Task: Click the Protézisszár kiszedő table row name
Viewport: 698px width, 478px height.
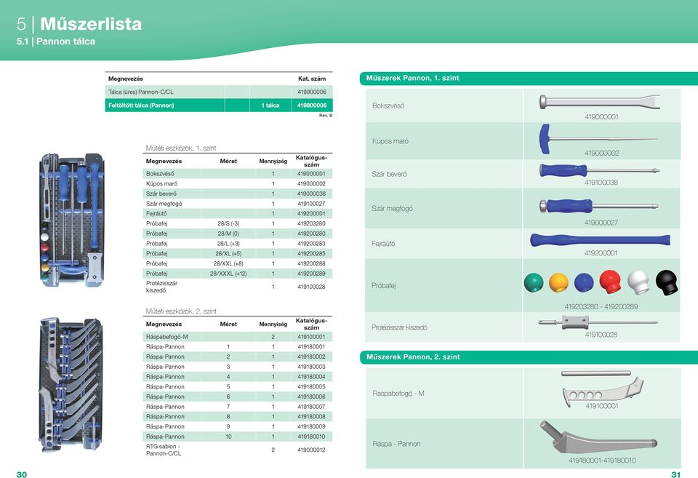Action: pos(161,287)
